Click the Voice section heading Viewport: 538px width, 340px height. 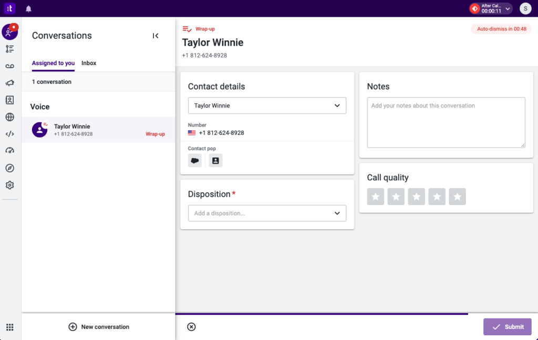tap(40, 107)
